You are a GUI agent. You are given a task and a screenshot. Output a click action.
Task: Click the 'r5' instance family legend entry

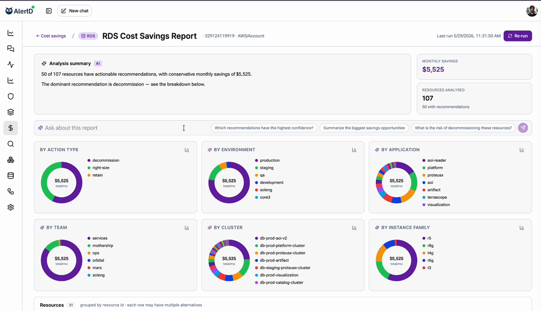427,238
